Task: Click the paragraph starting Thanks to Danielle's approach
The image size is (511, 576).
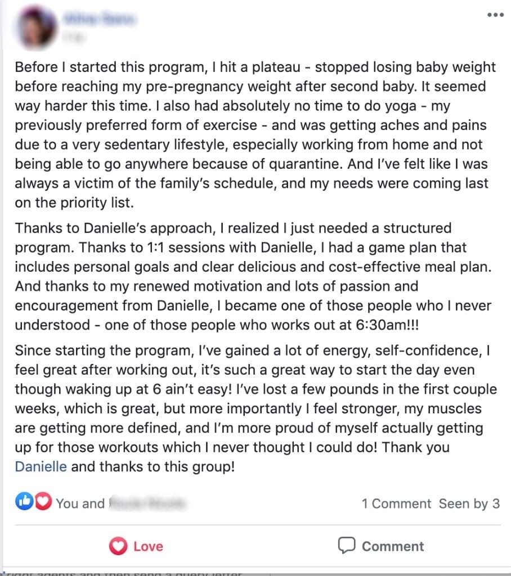Action: 254,276
